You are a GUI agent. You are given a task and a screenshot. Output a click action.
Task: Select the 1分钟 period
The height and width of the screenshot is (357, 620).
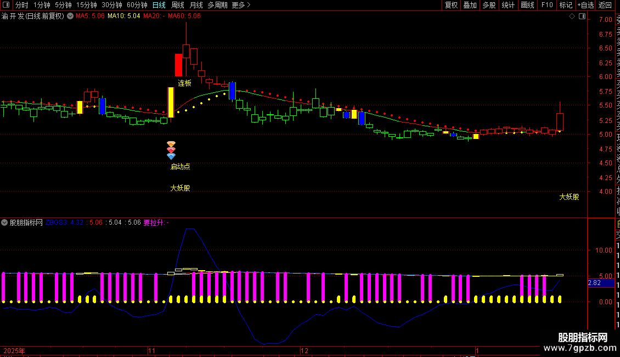tap(42, 5)
